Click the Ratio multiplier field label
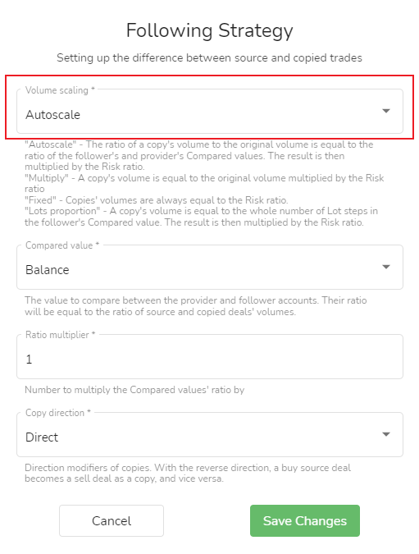Viewport: 419px width, 554px height. tap(61, 335)
